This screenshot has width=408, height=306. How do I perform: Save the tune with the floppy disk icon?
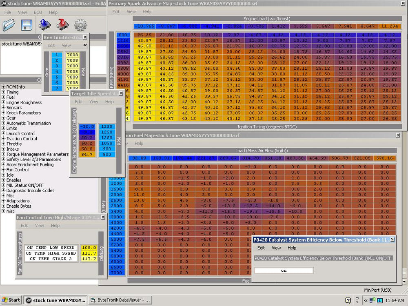(26, 24)
